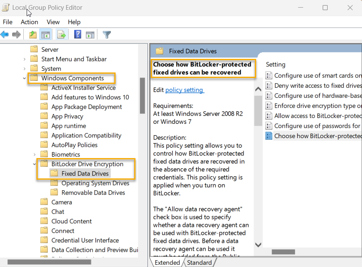The width and height of the screenshot is (362, 267).
Task: Click the description pane scroll-down arrow
Action: 258,245
